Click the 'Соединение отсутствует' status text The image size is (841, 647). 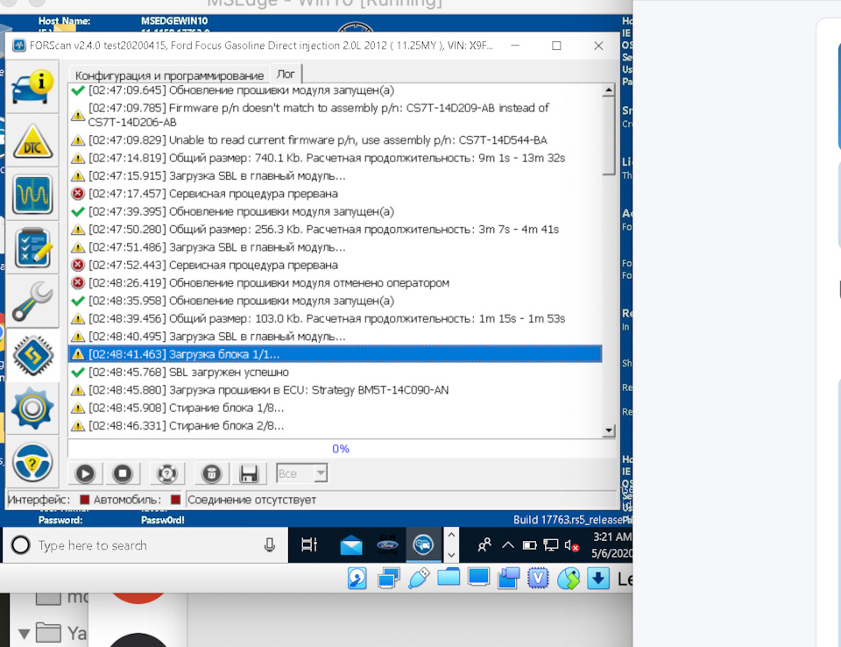click(x=251, y=500)
